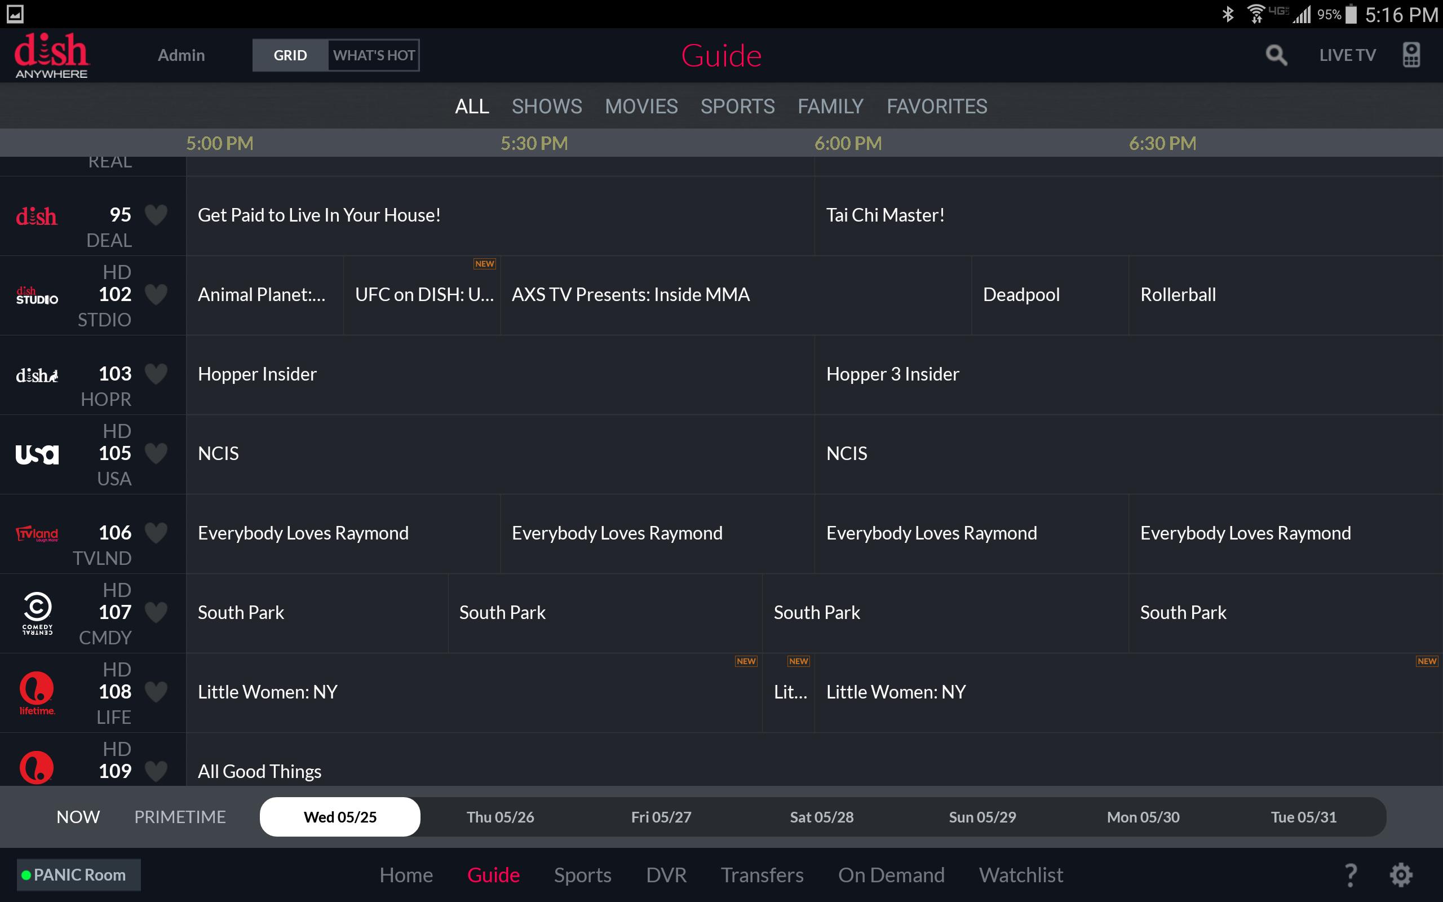Image resolution: width=1443 pixels, height=902 pixels.
Task: Select the dish Studio channel logo
Action: click(x=37, y=296)
